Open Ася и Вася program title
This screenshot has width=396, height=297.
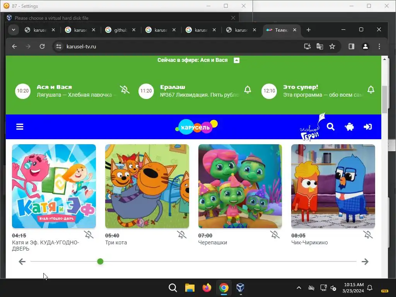pos(54,87)
